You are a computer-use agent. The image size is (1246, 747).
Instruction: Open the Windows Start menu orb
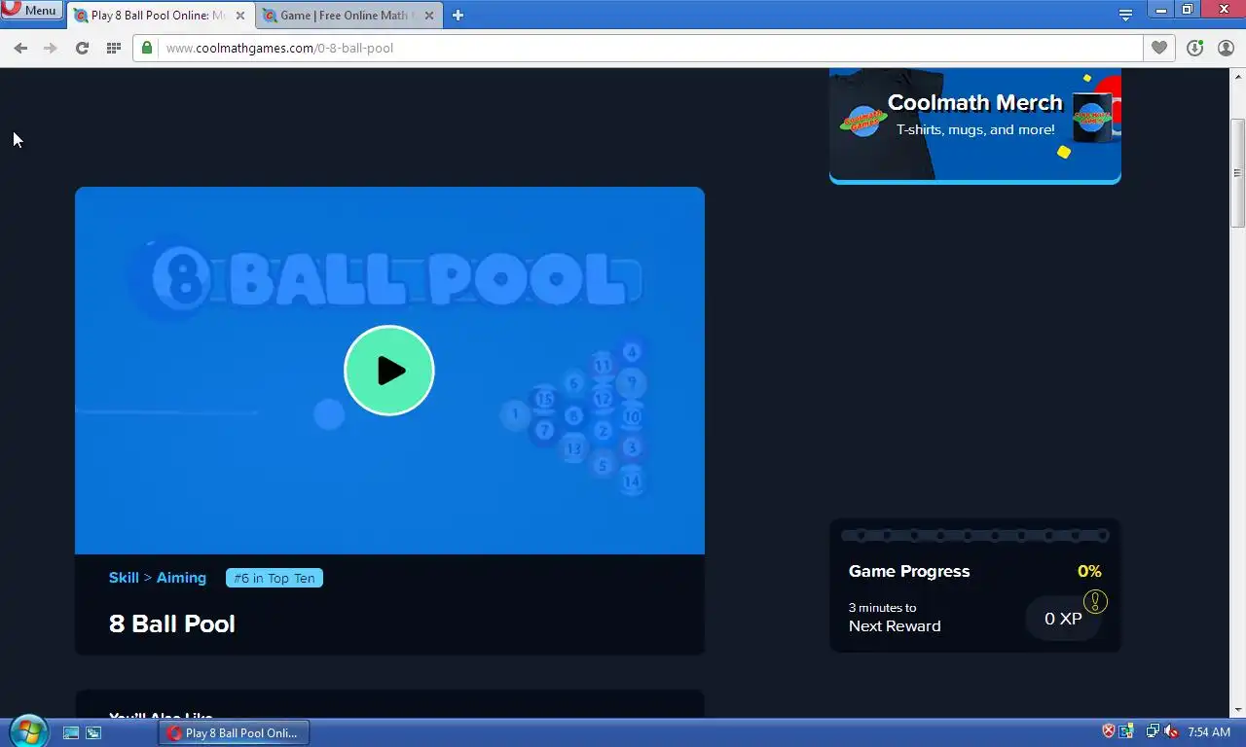coord(27,731)
